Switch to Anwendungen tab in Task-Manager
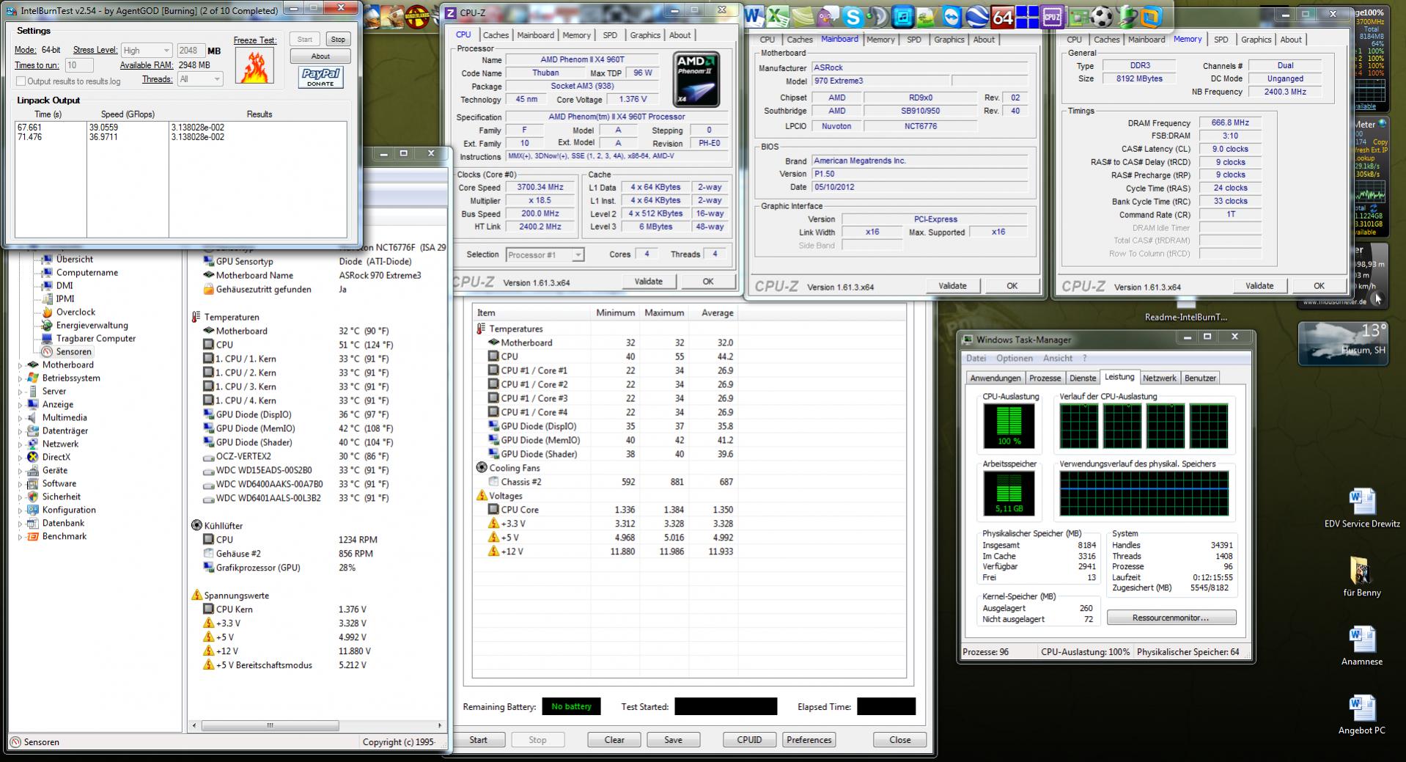1406x762 pixels. (995, 378)
